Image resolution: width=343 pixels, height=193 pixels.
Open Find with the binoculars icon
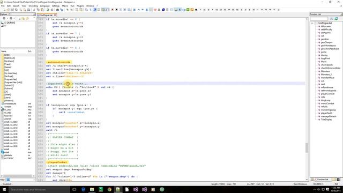point(57,10)
